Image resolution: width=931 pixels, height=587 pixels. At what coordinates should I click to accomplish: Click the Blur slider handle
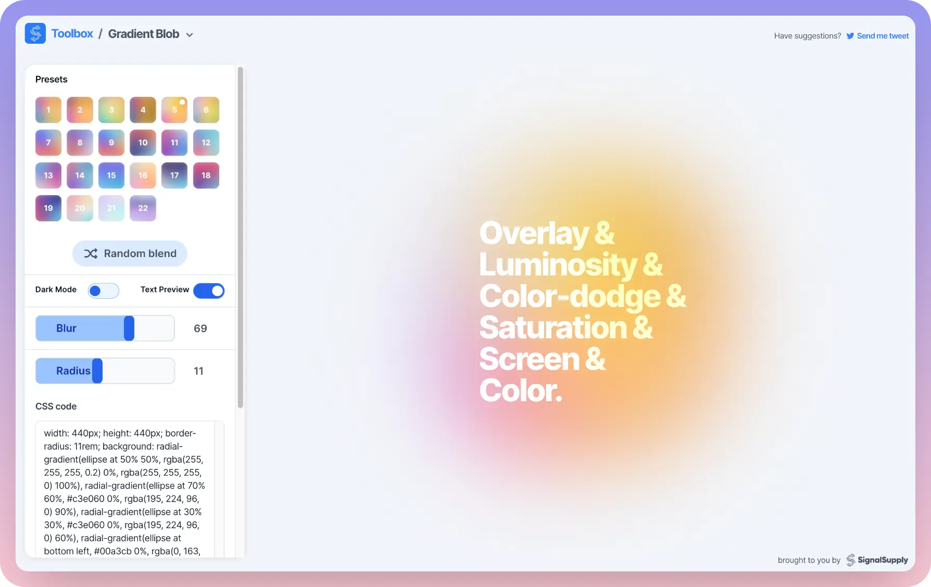coord(129,328)
